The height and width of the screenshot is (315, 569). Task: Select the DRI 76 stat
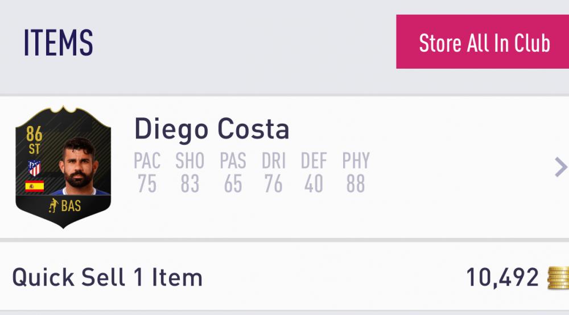[274, 173]
